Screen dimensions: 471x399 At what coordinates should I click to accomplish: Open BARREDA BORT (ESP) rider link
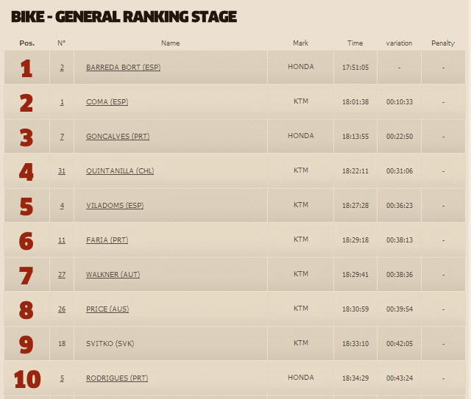point(123,67)
